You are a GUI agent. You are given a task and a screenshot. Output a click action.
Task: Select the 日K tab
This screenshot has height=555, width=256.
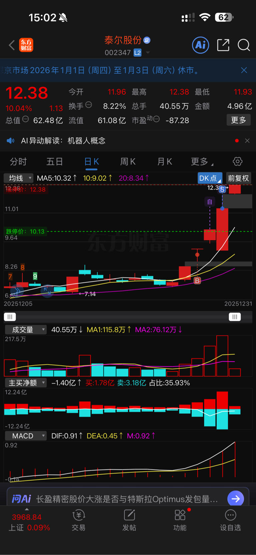pos(91,162)
